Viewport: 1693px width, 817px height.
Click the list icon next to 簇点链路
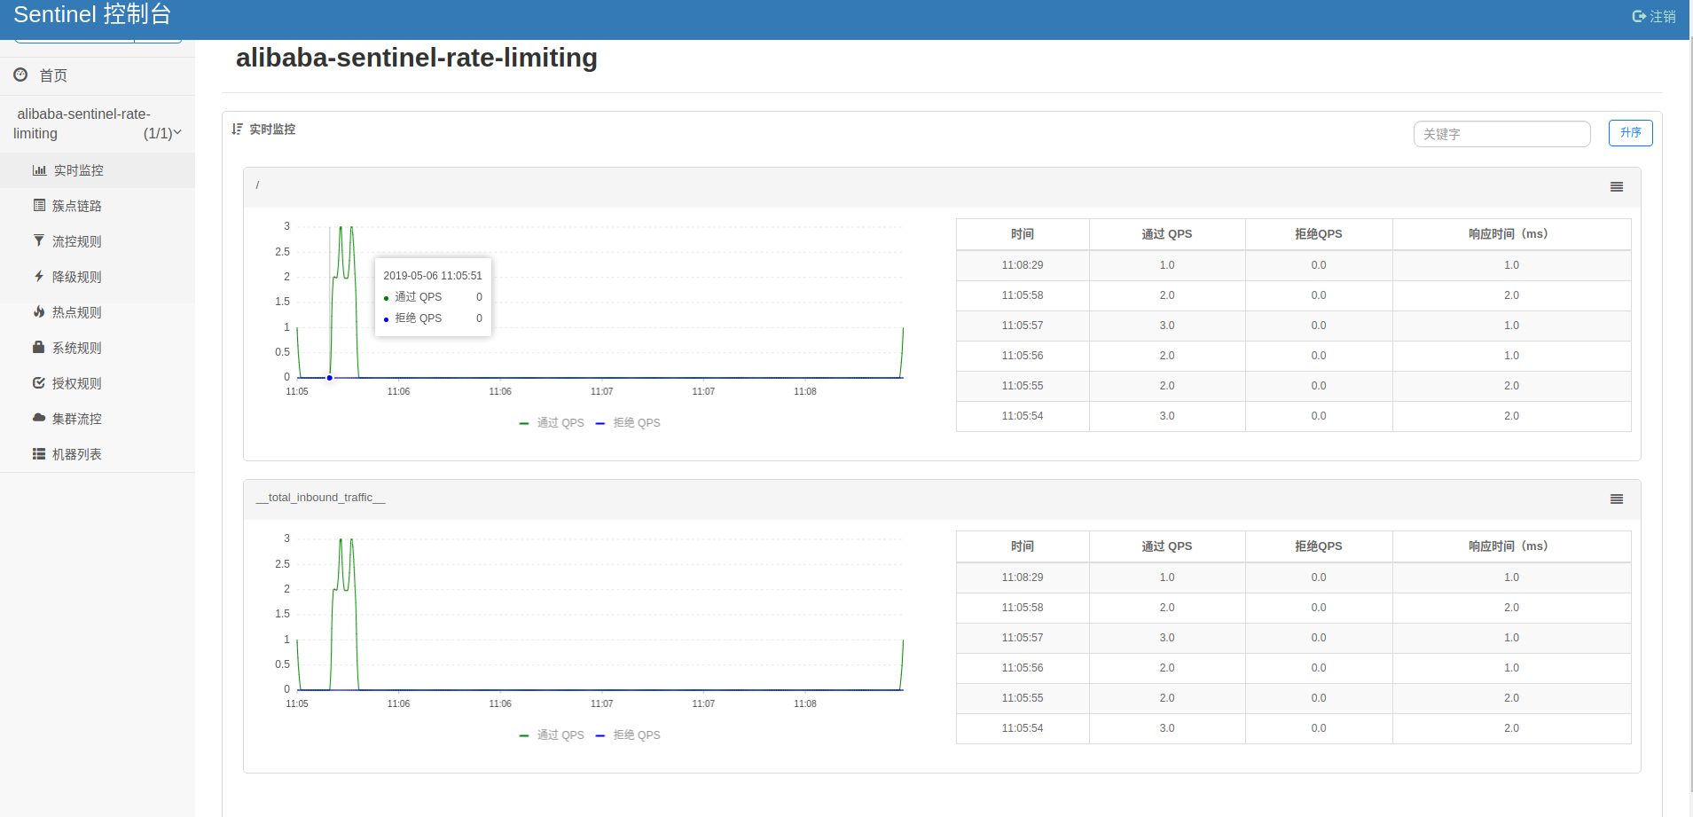(39, 206)
